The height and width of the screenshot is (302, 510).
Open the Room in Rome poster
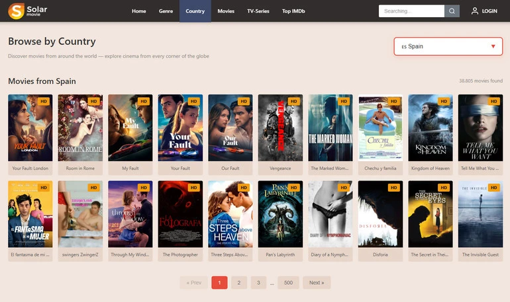[80, 128]
